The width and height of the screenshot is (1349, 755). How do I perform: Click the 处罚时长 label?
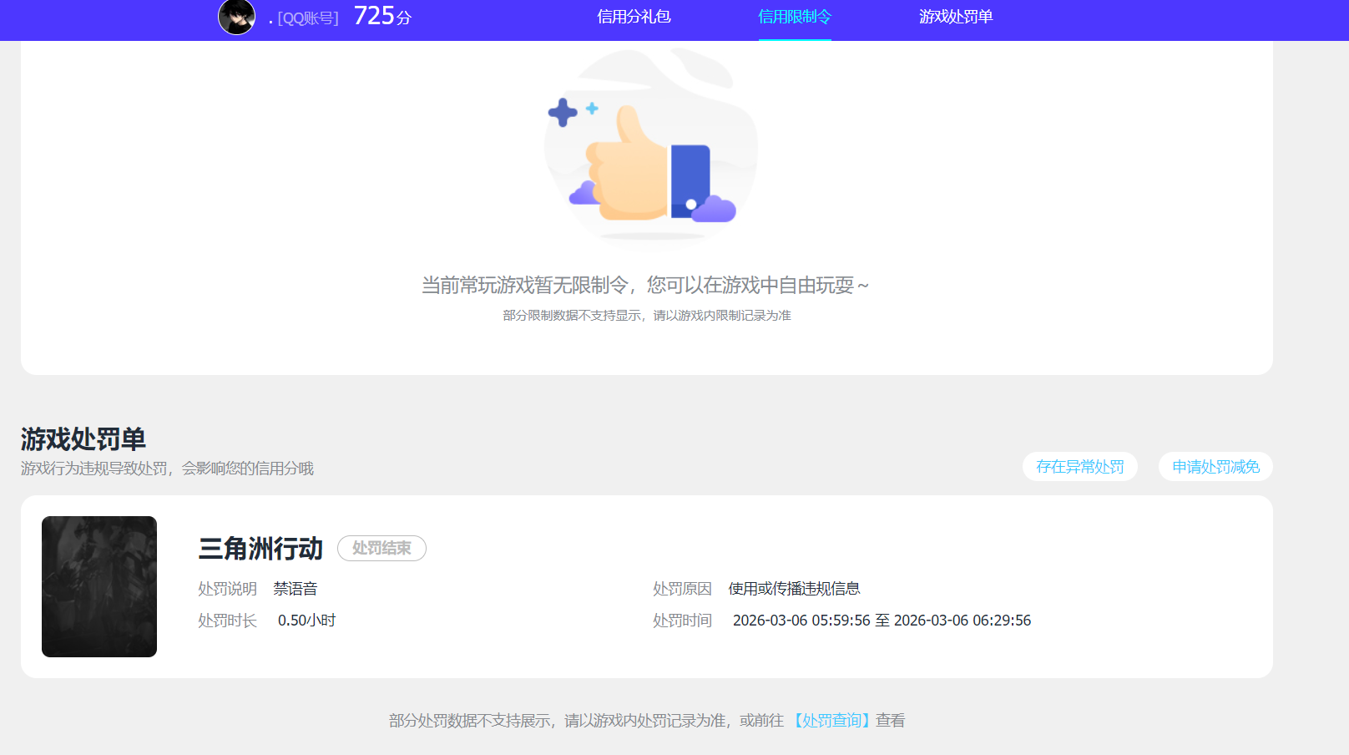click(x=227, y=621)
